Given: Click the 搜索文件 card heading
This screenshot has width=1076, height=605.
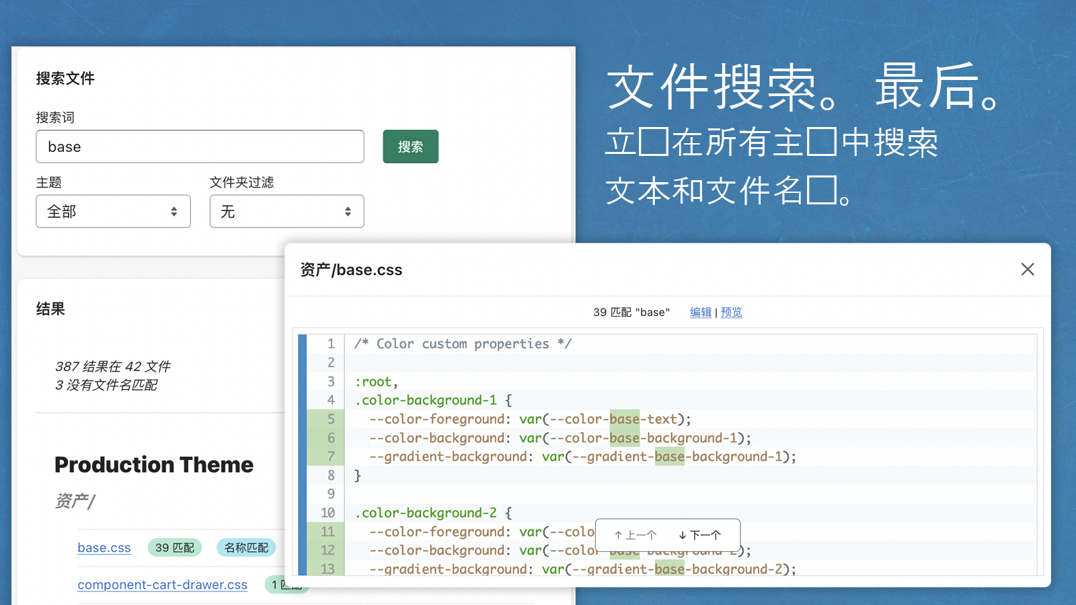Looking at the screenshot, I should [65, 79].
